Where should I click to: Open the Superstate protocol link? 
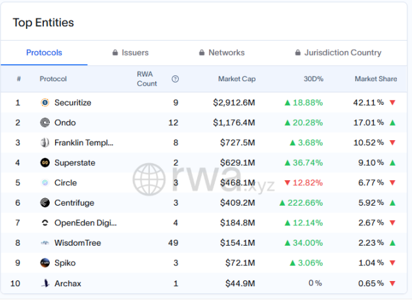coord(75,162)
